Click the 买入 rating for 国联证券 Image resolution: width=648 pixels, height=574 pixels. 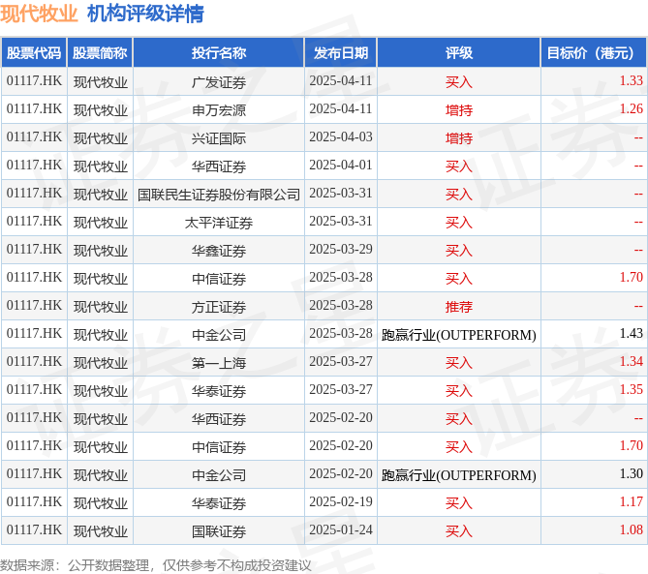459,531
